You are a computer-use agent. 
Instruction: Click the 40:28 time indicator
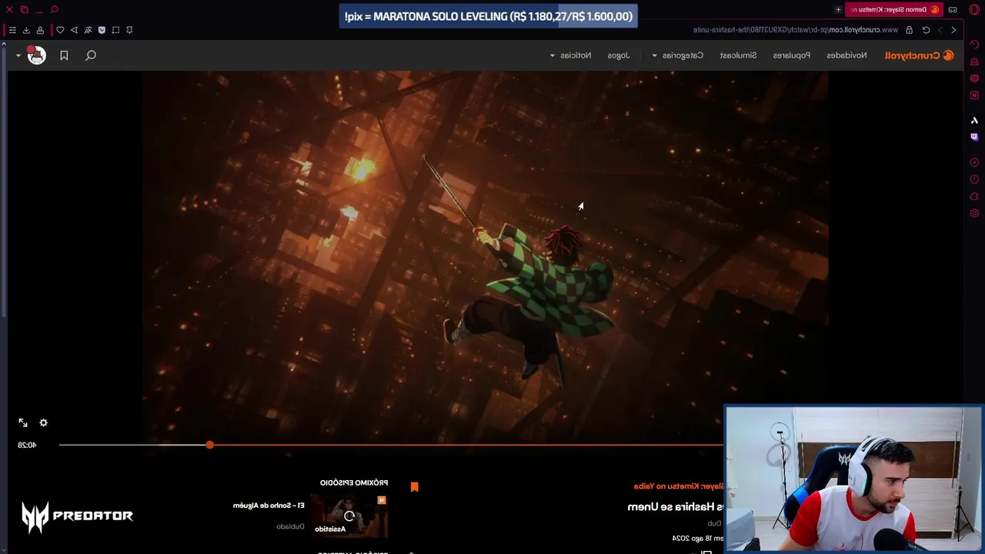pos(27,445)
